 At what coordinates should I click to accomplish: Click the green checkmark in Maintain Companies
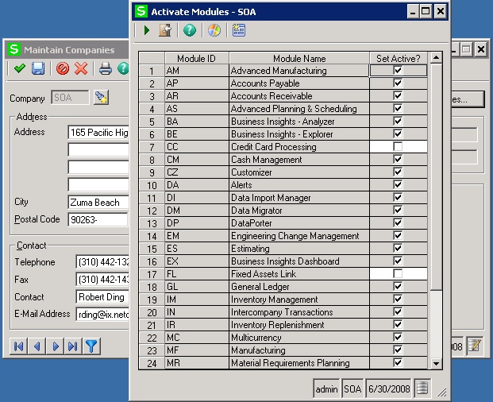20,68
